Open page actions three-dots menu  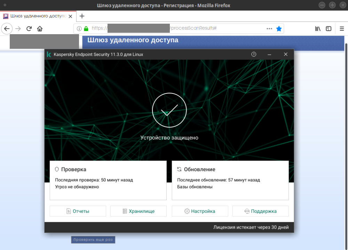click(269, 29)
